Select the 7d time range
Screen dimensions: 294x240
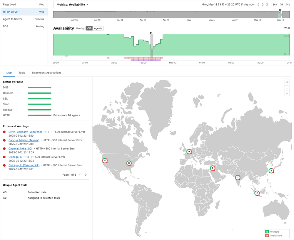[x=281, y=4]
